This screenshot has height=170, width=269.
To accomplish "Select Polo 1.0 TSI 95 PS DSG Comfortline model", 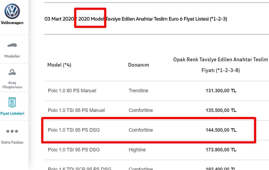I will click(x=74, y=130).
